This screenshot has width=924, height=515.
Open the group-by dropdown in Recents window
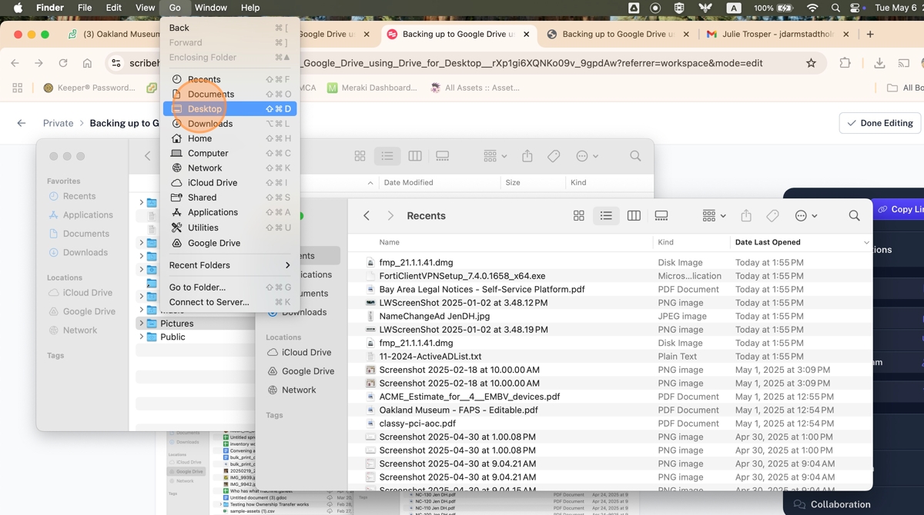(714, 216)
